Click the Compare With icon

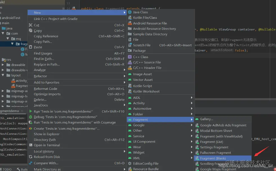click(31, 163)
